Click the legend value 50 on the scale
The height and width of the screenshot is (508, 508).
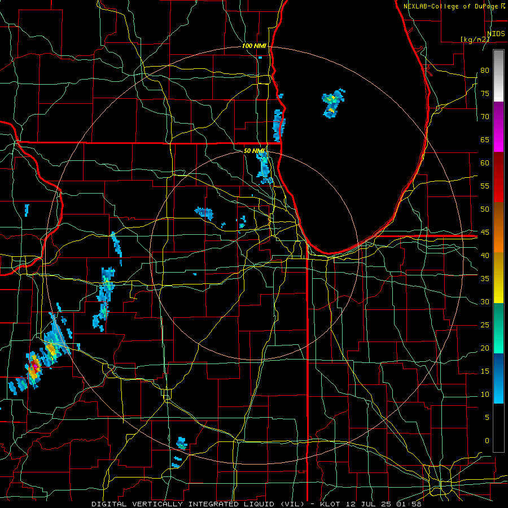pyautogui.click(x=485, y=209)
